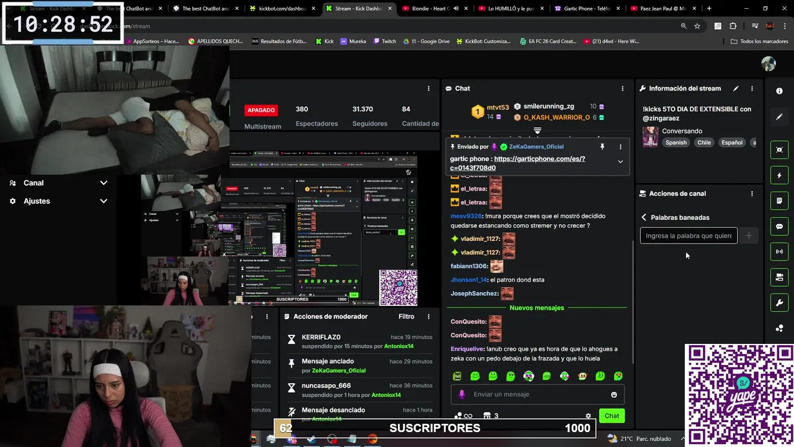Open the stream info icon in right sidebar

[779, 91]
